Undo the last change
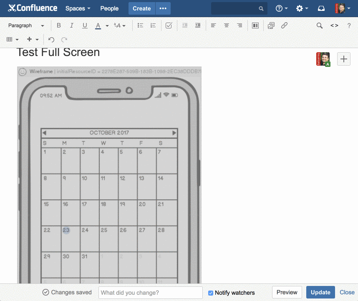The width and height of the screenshot is (358, 301). coord(51,40)
